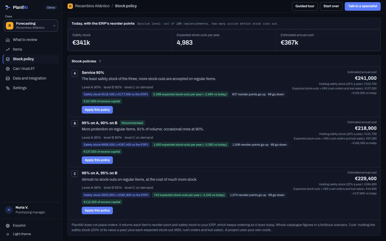Click the Safety stock €341k value

pos(81,43)
